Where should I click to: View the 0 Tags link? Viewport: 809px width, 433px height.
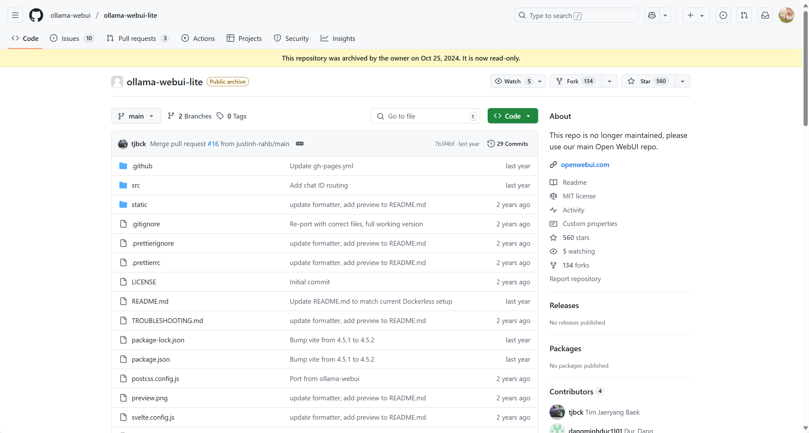[231, 116]
